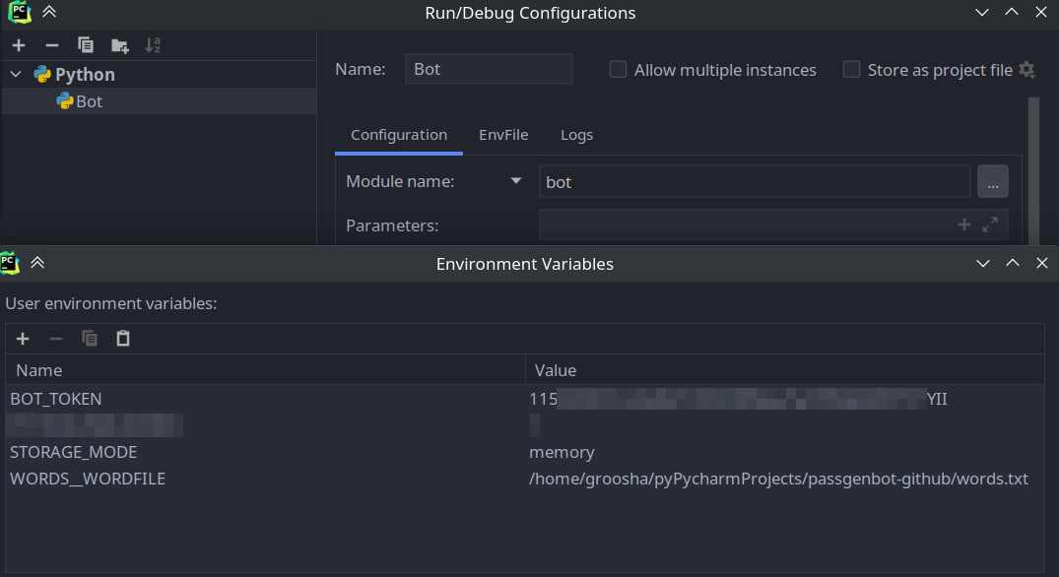Click the move into new folder icon
This screenshot has height=577, width=1059.
pos(119,45)
